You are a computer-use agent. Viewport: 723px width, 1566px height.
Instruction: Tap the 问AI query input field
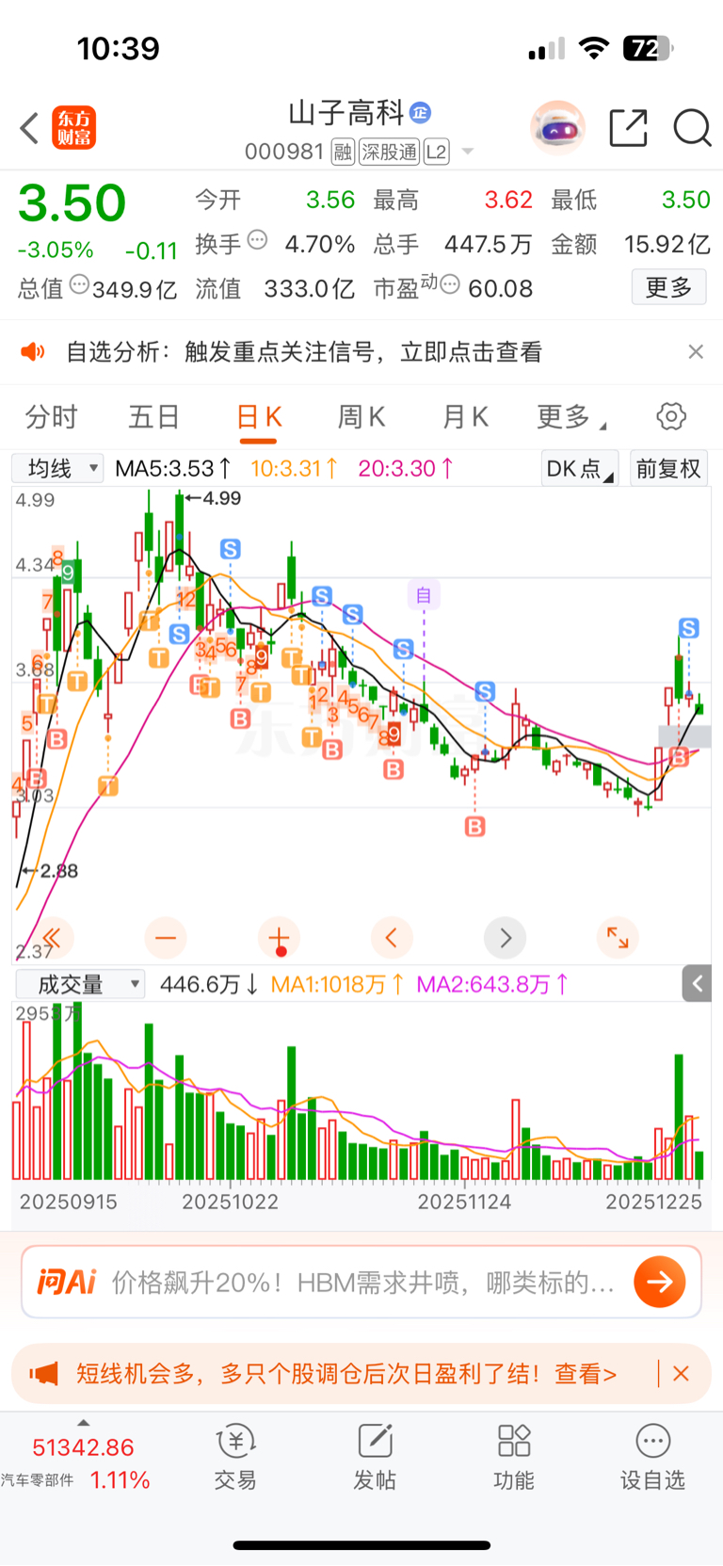tap(361, 1282)
